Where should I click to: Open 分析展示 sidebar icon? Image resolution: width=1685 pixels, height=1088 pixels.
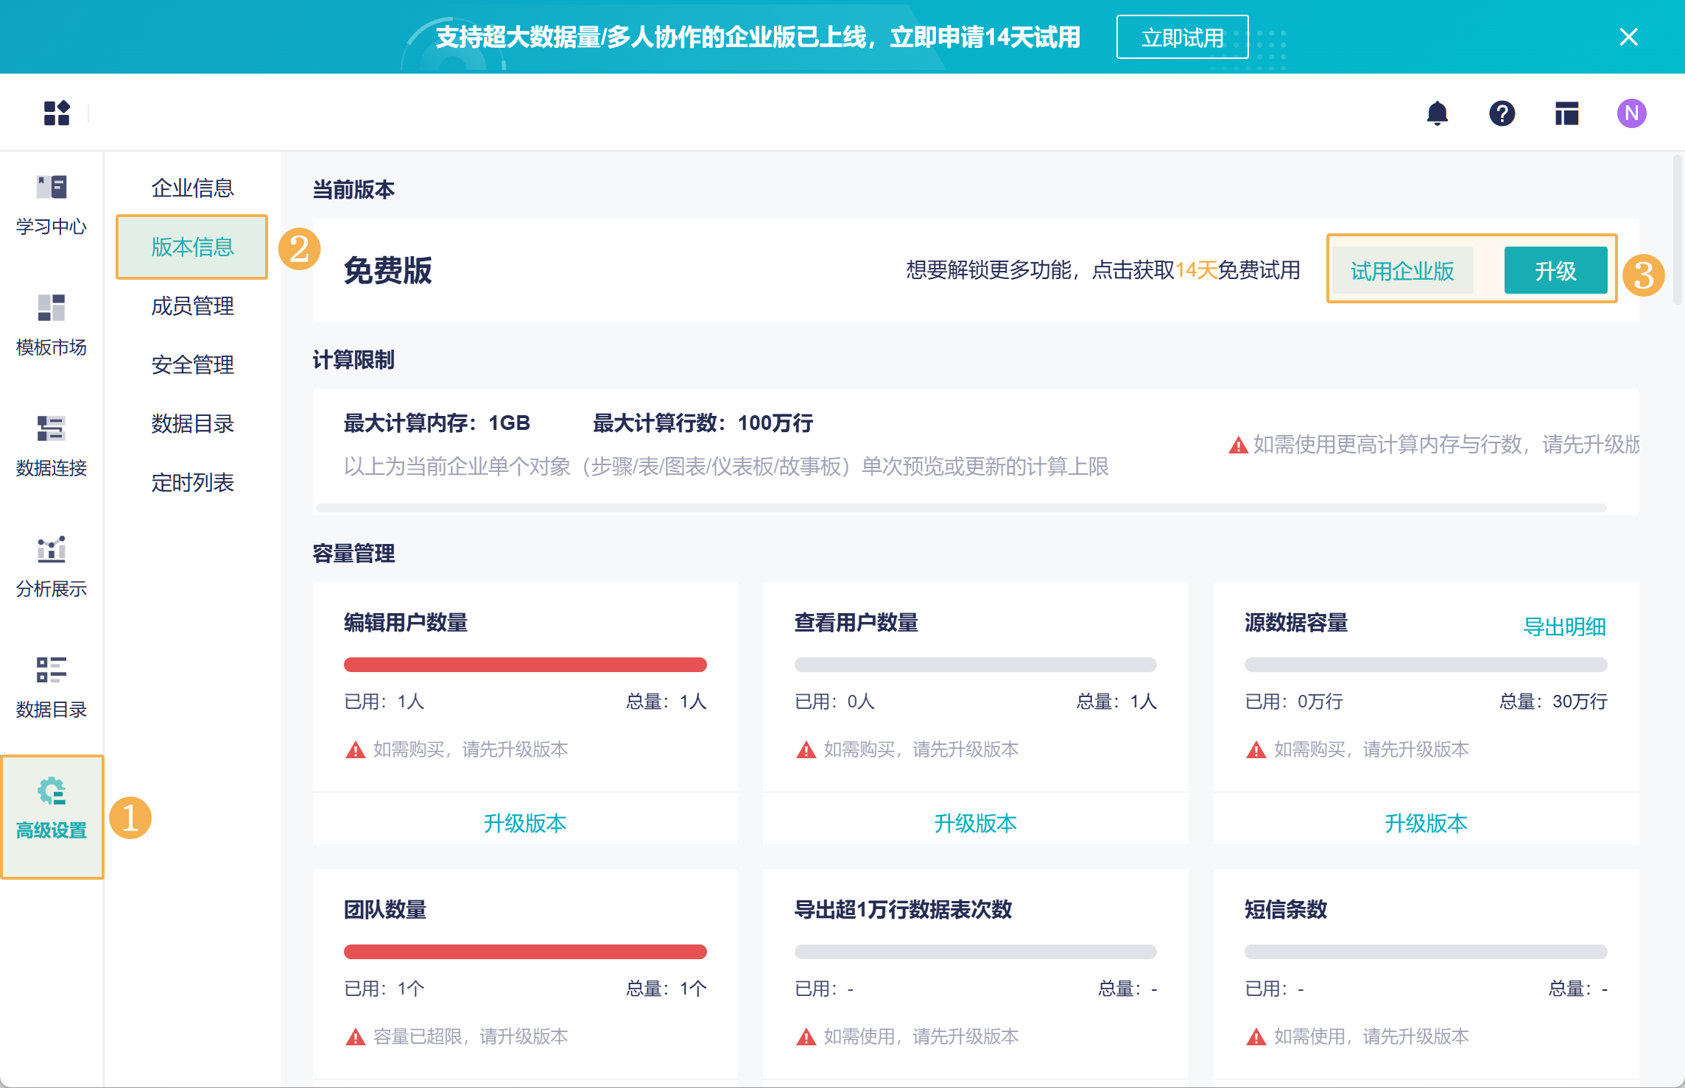coord(52,567)
